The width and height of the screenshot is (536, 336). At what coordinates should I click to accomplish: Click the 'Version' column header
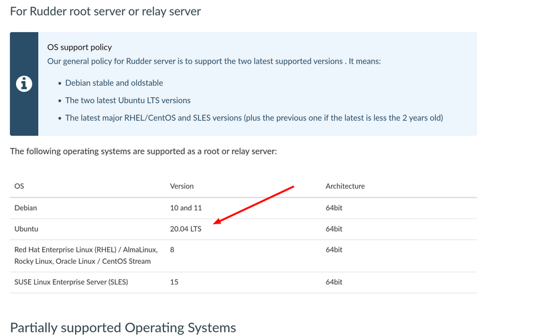pyautogui.click(x=182, y=186)
